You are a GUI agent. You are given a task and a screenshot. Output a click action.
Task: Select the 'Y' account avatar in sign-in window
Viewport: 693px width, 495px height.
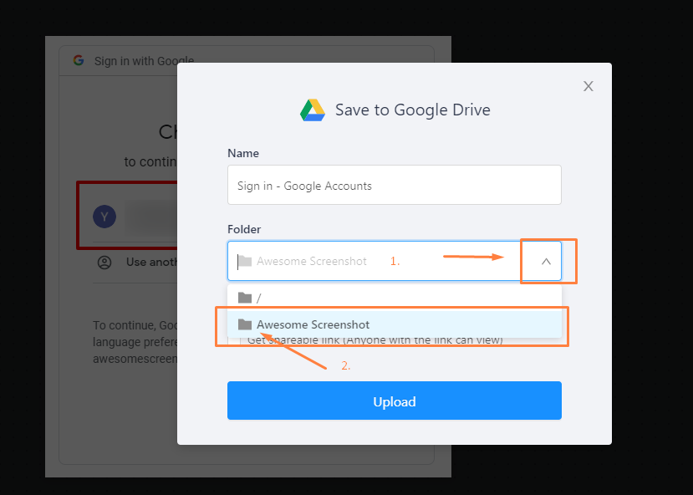click(x=104, y=217)
